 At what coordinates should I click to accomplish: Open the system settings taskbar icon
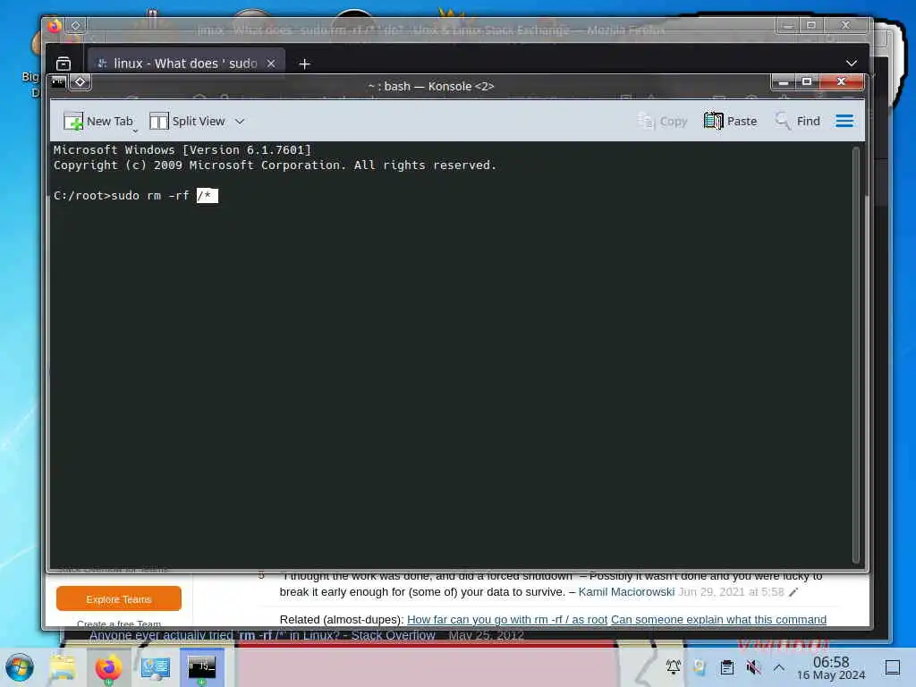[155, 667]
